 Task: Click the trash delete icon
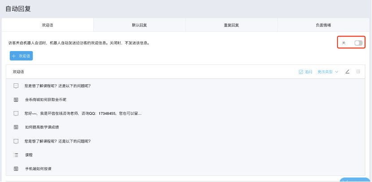[x=358, y=72]
